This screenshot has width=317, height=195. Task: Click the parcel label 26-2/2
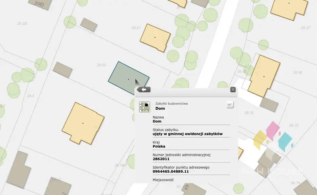click(x=22, y=23)
